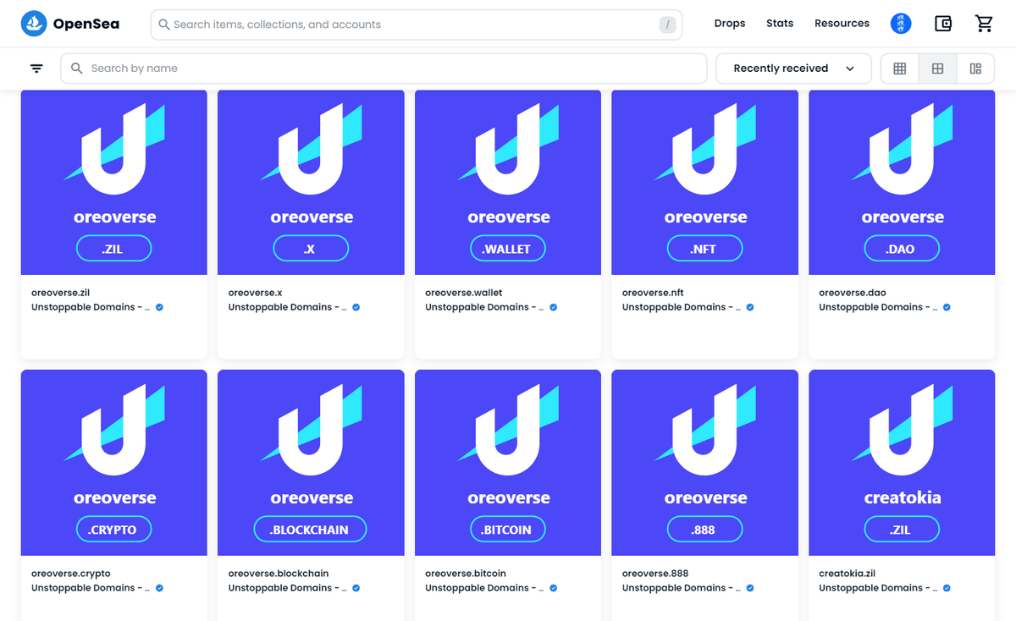Click verified badge on creatokia.zil card
The width and height of the screenshot is (1016, 621).
pyautogui.click(x=947, y=588)
